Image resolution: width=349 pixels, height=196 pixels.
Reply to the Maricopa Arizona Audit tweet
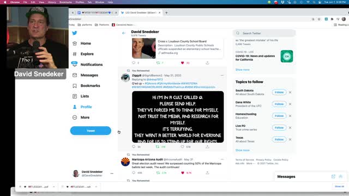pyautogui.click(x=134, y=173)
